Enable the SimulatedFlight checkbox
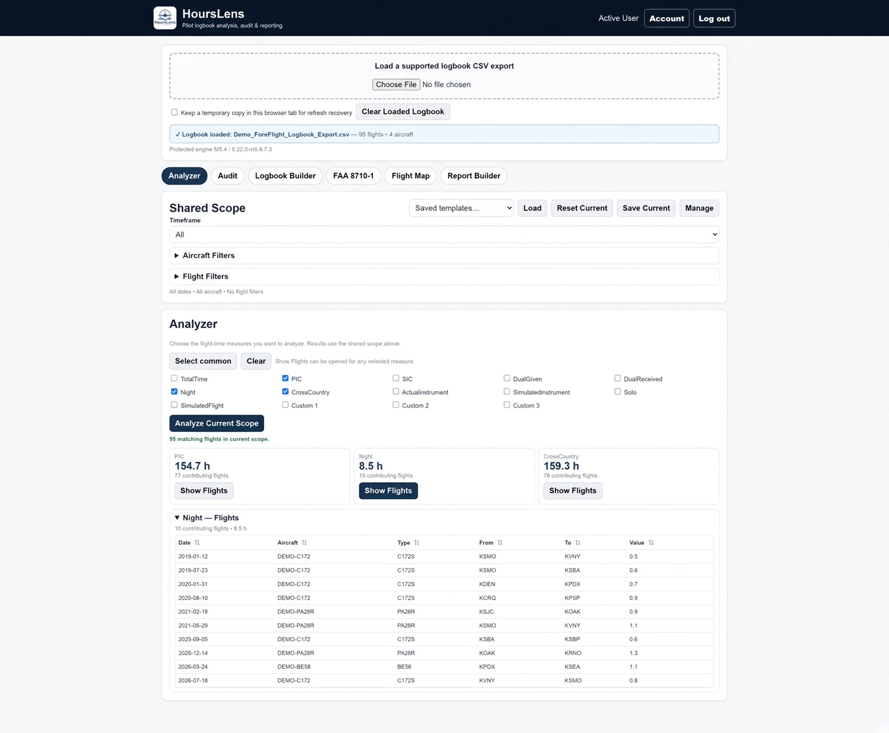Viewport: 889px width, 733px height. pyautogui.click(x=174, y=405)
